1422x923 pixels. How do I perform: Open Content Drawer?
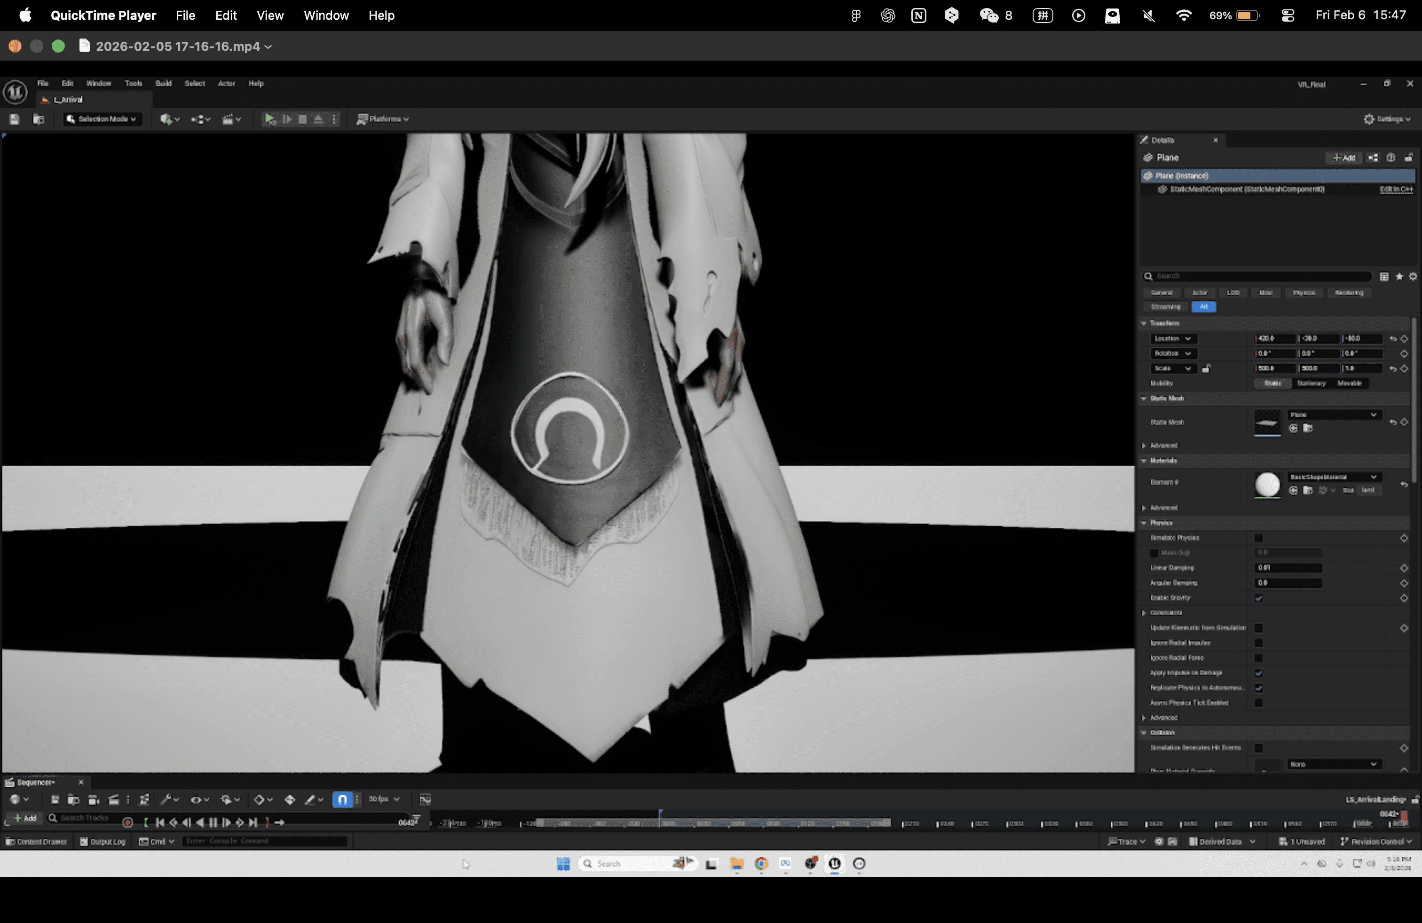[36, 841]
